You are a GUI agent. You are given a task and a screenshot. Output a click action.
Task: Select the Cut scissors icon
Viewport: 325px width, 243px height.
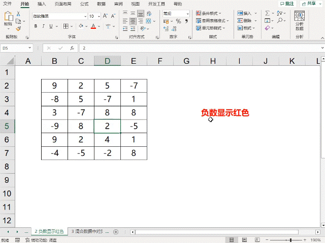coord(18,14)
